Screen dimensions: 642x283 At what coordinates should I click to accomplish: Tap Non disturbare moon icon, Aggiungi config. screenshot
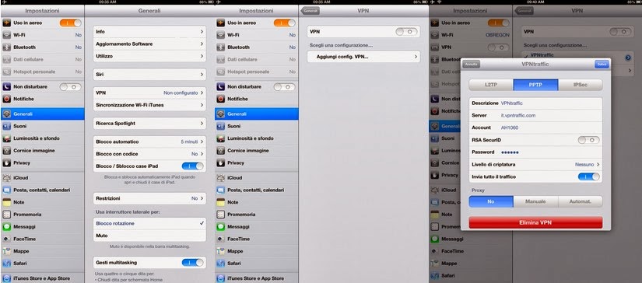tap(221, 87)
